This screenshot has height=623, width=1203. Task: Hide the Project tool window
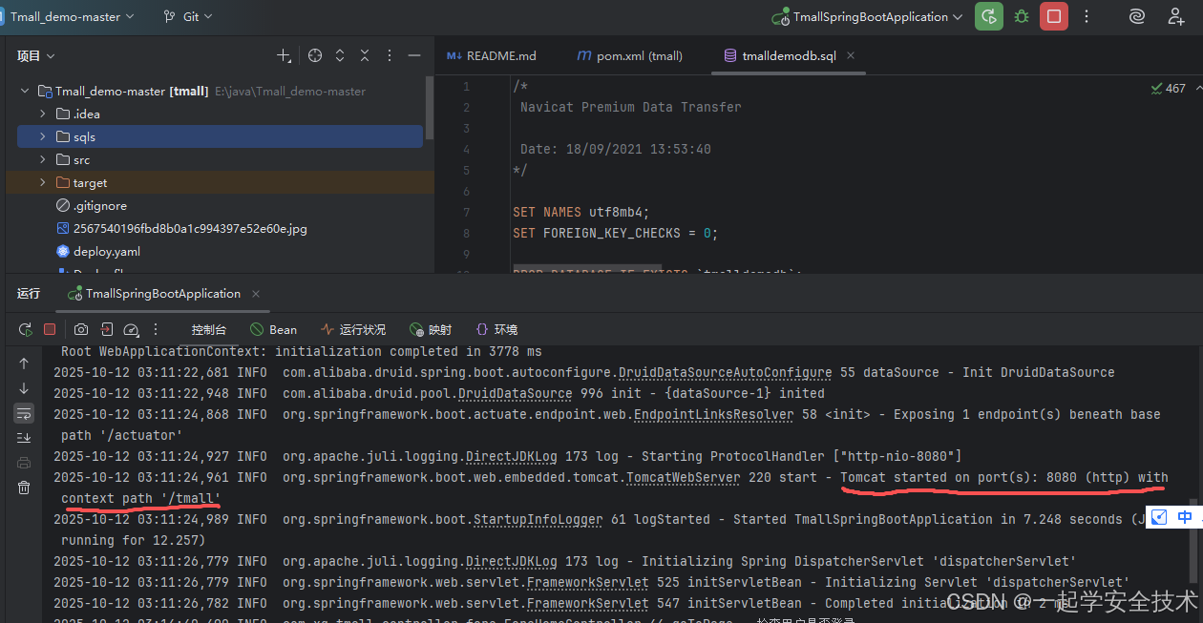[414, 56]
